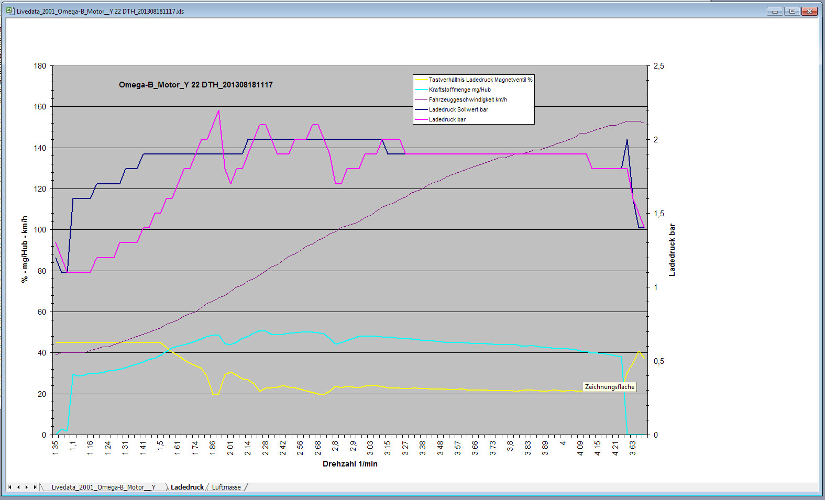Image resolution: width=825 pixels, height=500 pixels.
Task: Click the Zeichnungsfläche tooltip label
Action: [610, 387]
